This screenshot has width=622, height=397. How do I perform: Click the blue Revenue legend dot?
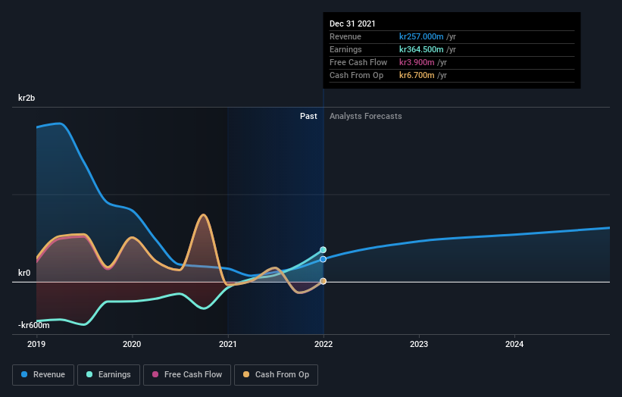pyautogui.click(x=24, y=374)
